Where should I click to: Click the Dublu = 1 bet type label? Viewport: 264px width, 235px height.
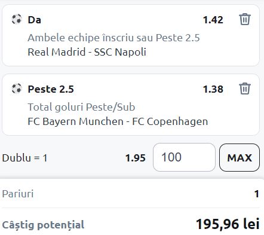click(24, 158)
